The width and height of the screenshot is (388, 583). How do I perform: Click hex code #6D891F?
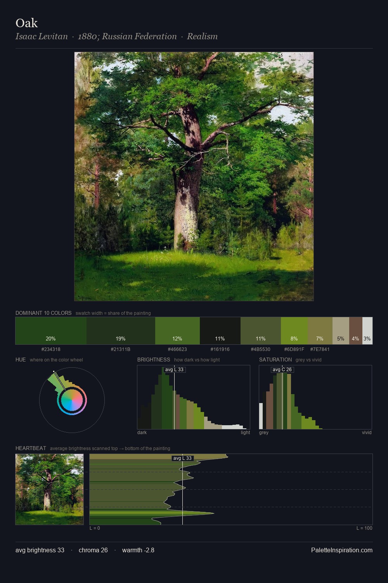tap(294, 349)
